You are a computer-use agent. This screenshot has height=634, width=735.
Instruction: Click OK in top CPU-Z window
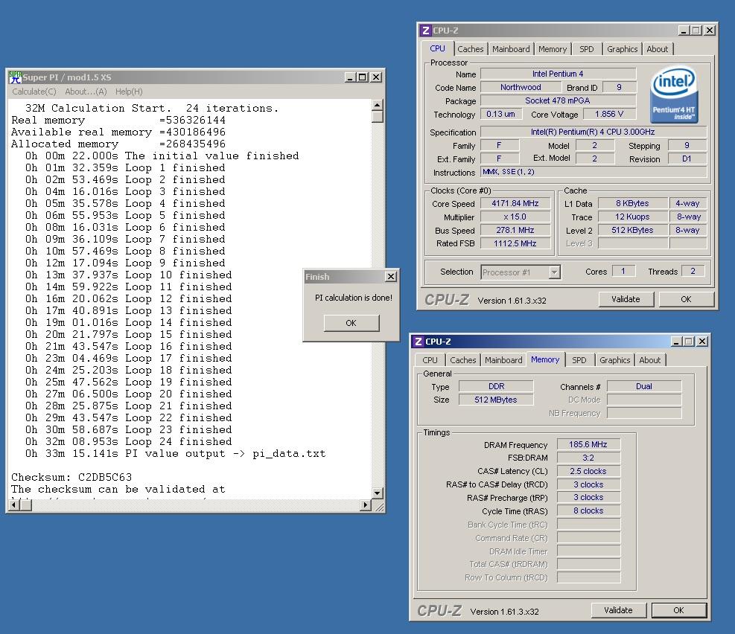point(687,299)
